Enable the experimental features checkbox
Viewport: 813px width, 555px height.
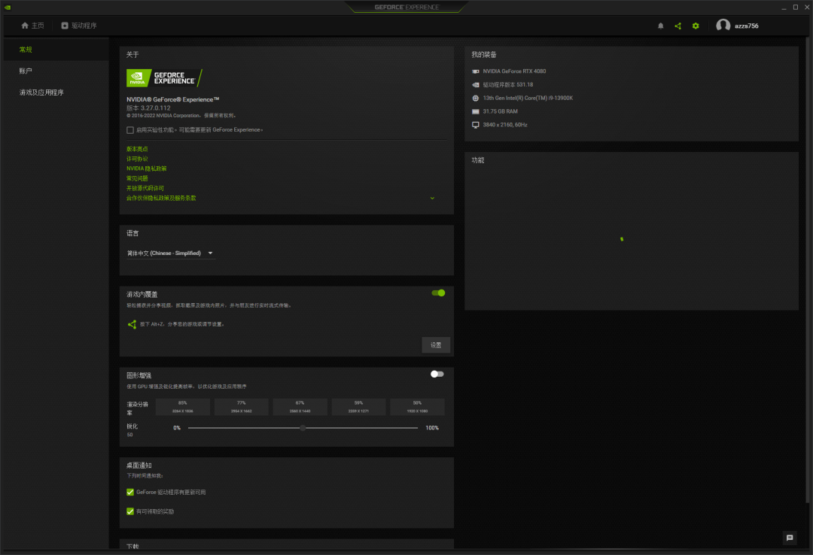tap(130, 130)
